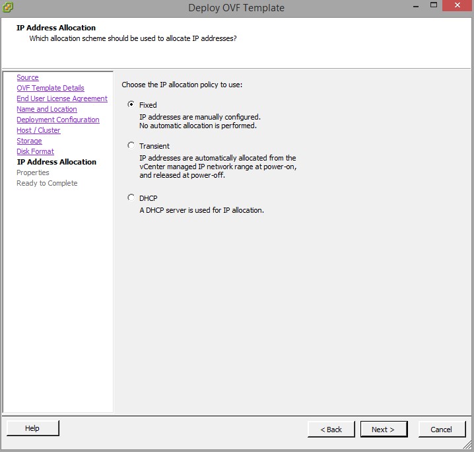Image resolution: width=474 pixels, height=452 pixels.
Task: Click the VMware icon in the title bar
Action: click(9, 8)
